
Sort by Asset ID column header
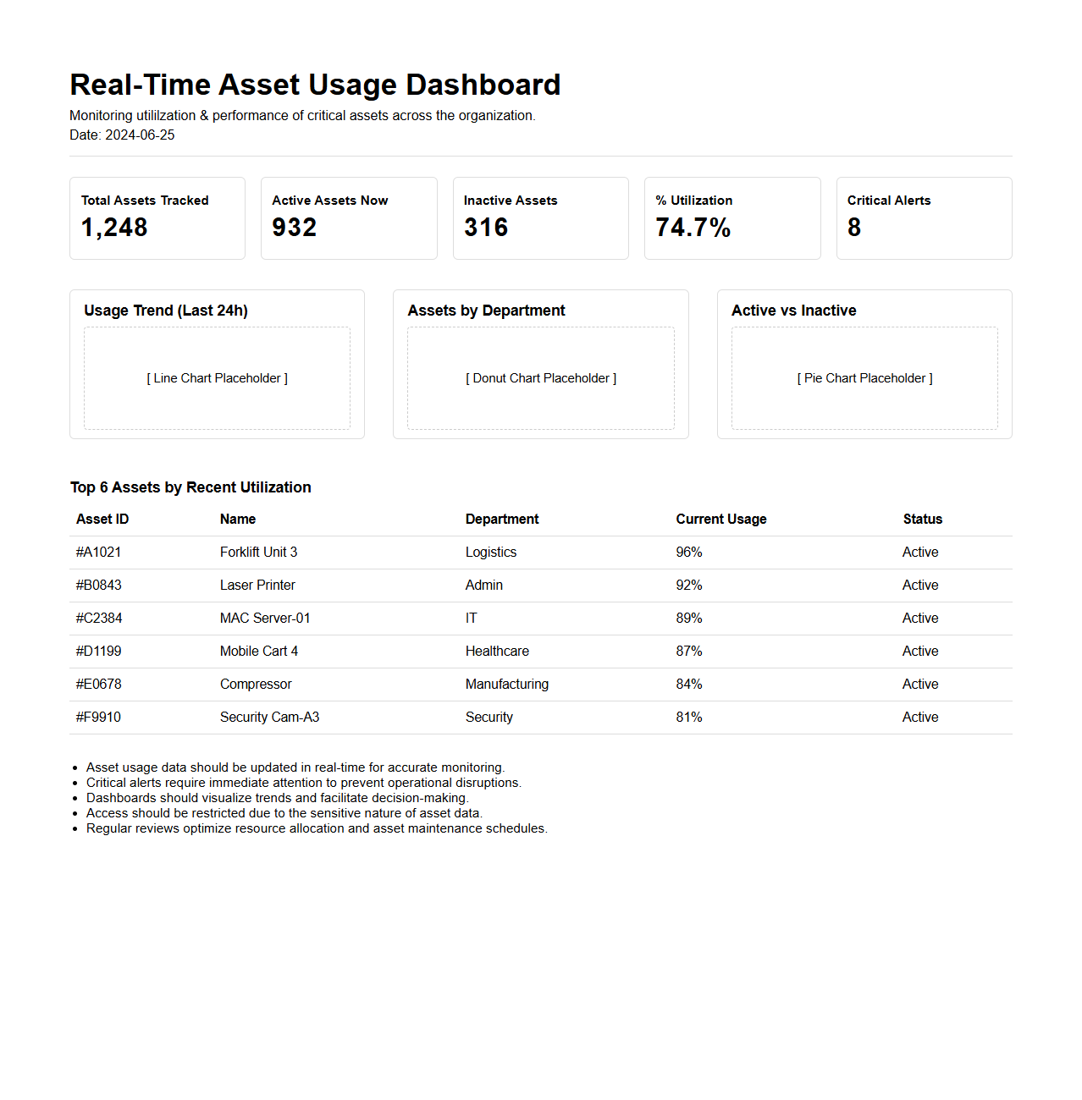[x=102, y=520]
